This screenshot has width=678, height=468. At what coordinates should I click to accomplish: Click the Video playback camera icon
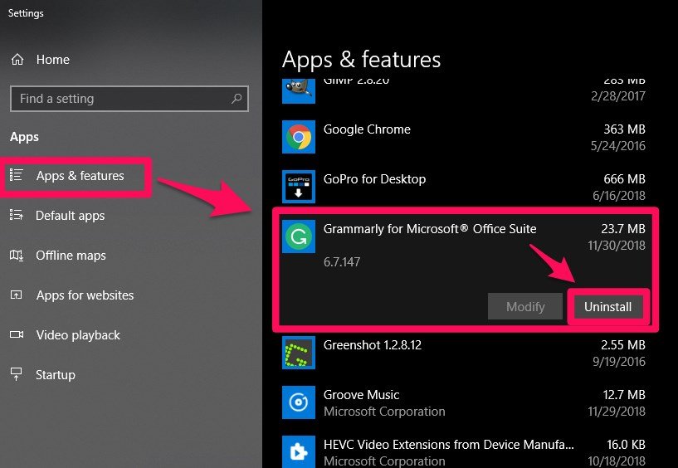pos(17,334)
